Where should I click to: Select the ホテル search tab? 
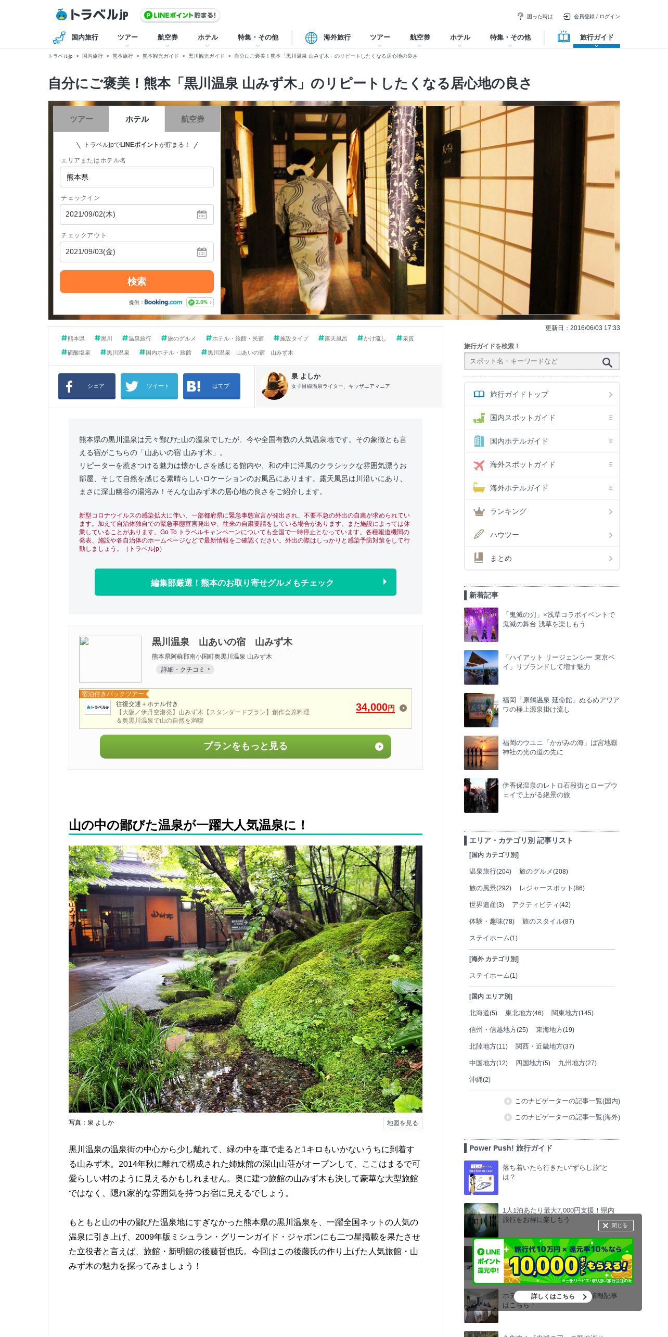(137, 119)
